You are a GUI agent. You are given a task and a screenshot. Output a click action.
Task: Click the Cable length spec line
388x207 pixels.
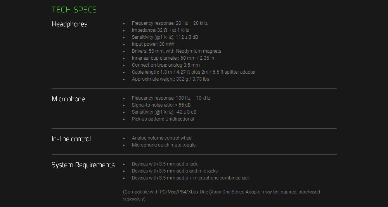pyautogui.click(x=194, y=72)
